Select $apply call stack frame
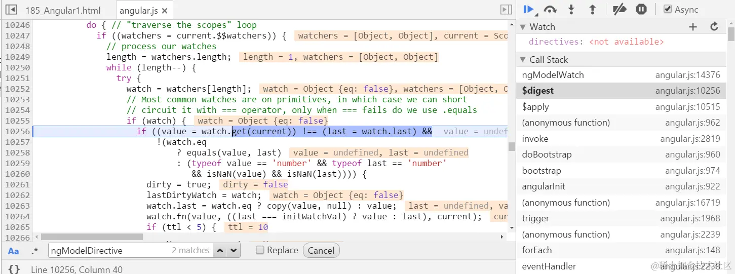The image size is (735, 274). coord(622,107)
